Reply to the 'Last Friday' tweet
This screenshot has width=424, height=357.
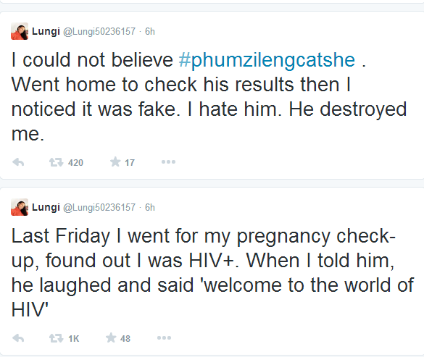point(18,338)
